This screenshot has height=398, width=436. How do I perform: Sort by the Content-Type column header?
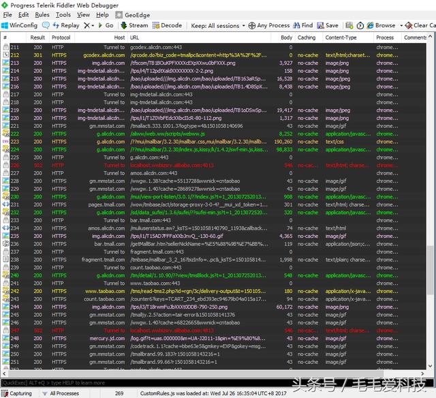(347, 37)
